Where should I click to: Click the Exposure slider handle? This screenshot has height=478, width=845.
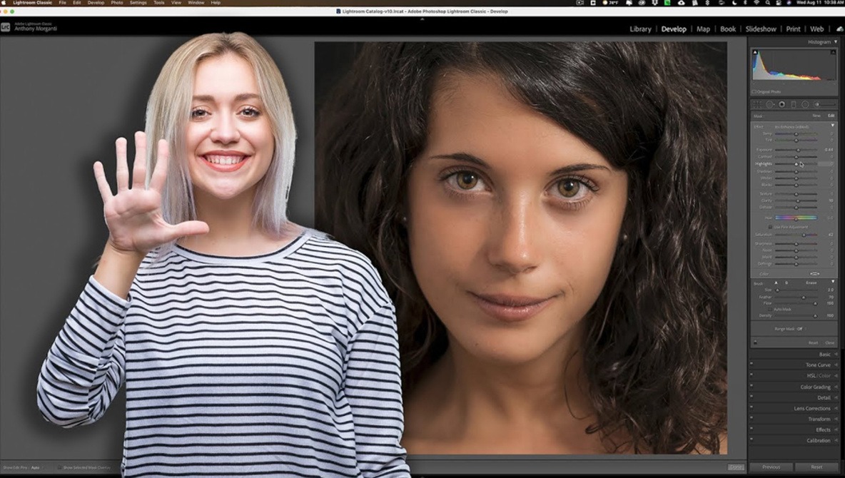798,150
